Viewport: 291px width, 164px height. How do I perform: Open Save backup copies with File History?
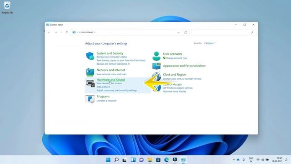point(121,61)
